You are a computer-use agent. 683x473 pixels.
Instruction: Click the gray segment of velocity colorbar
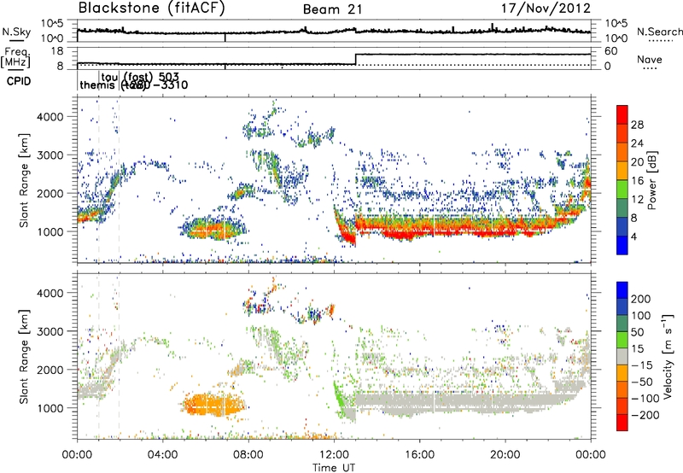click(622, 356)
